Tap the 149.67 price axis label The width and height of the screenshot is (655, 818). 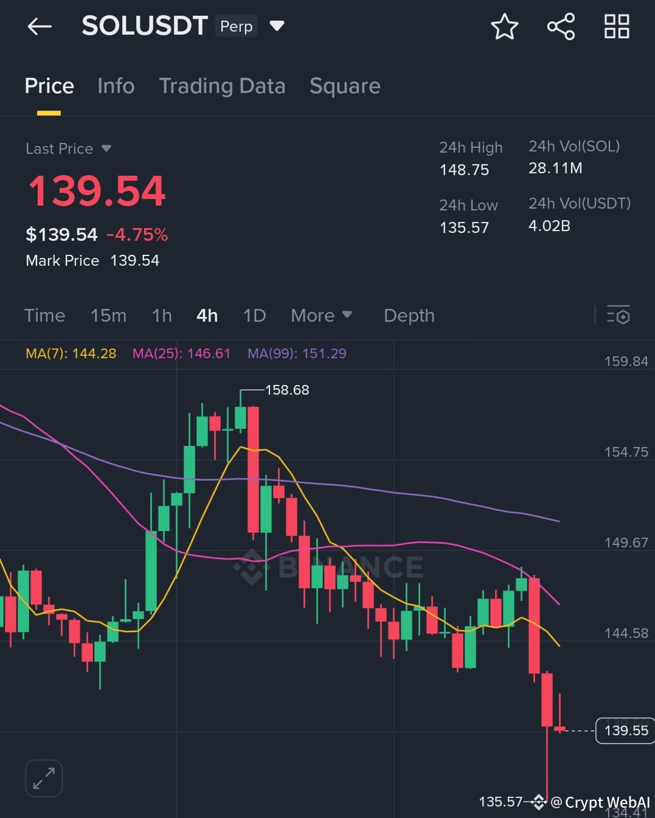[x=626, y=542]
